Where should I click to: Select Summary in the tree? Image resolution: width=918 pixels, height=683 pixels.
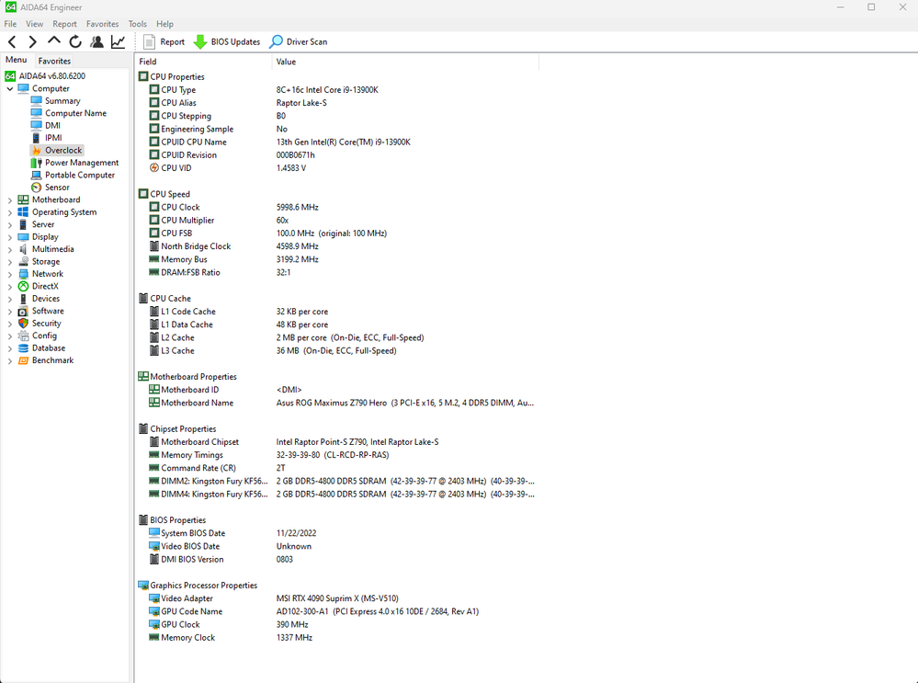(x=62, y=101)
